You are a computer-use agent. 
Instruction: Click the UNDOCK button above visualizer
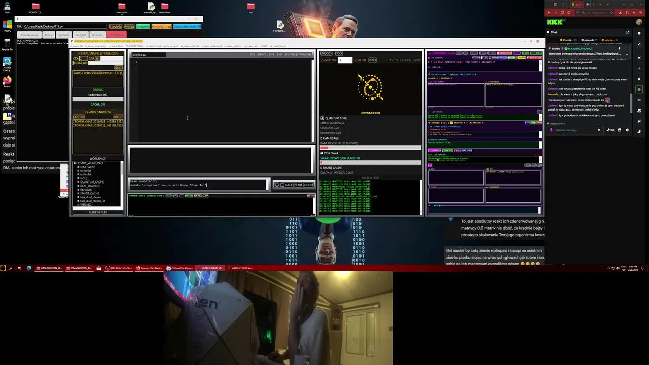326,53
